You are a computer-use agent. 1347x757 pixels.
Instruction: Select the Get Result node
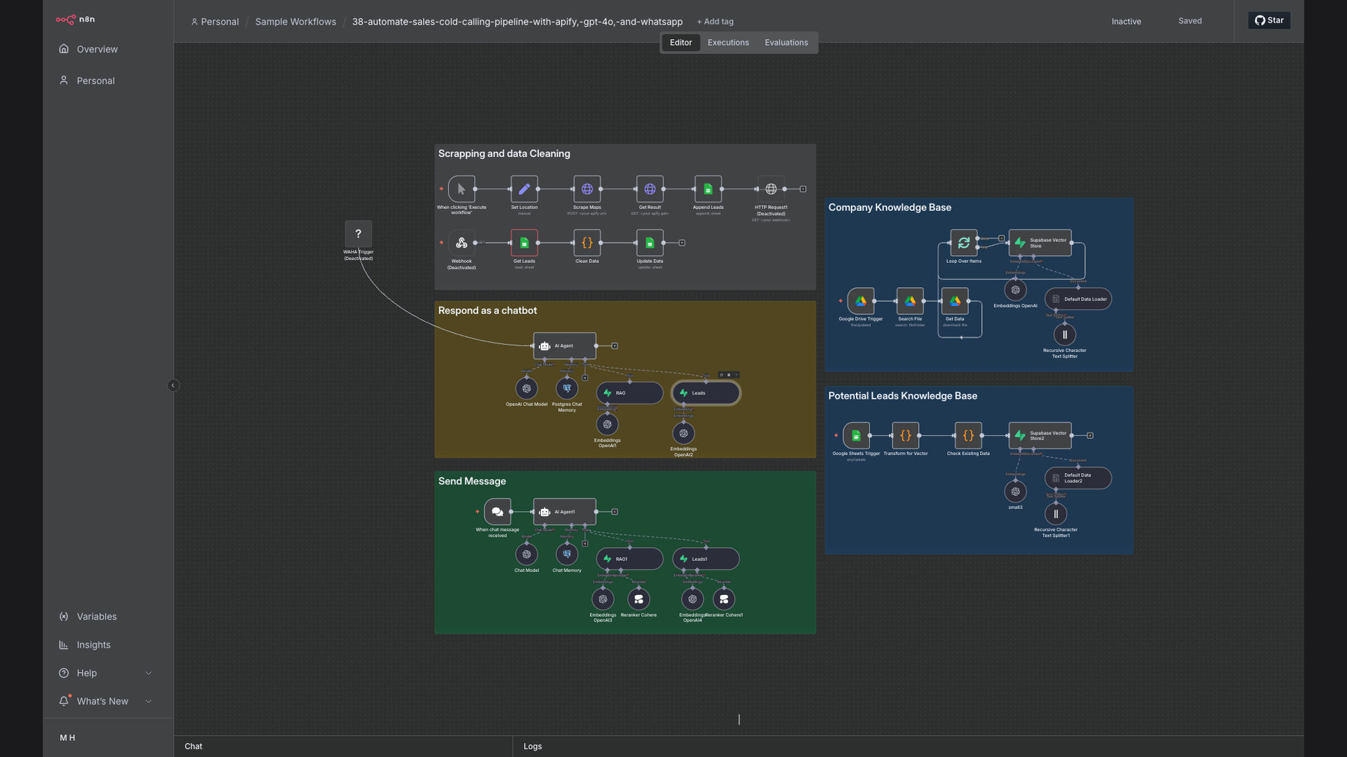650,189
